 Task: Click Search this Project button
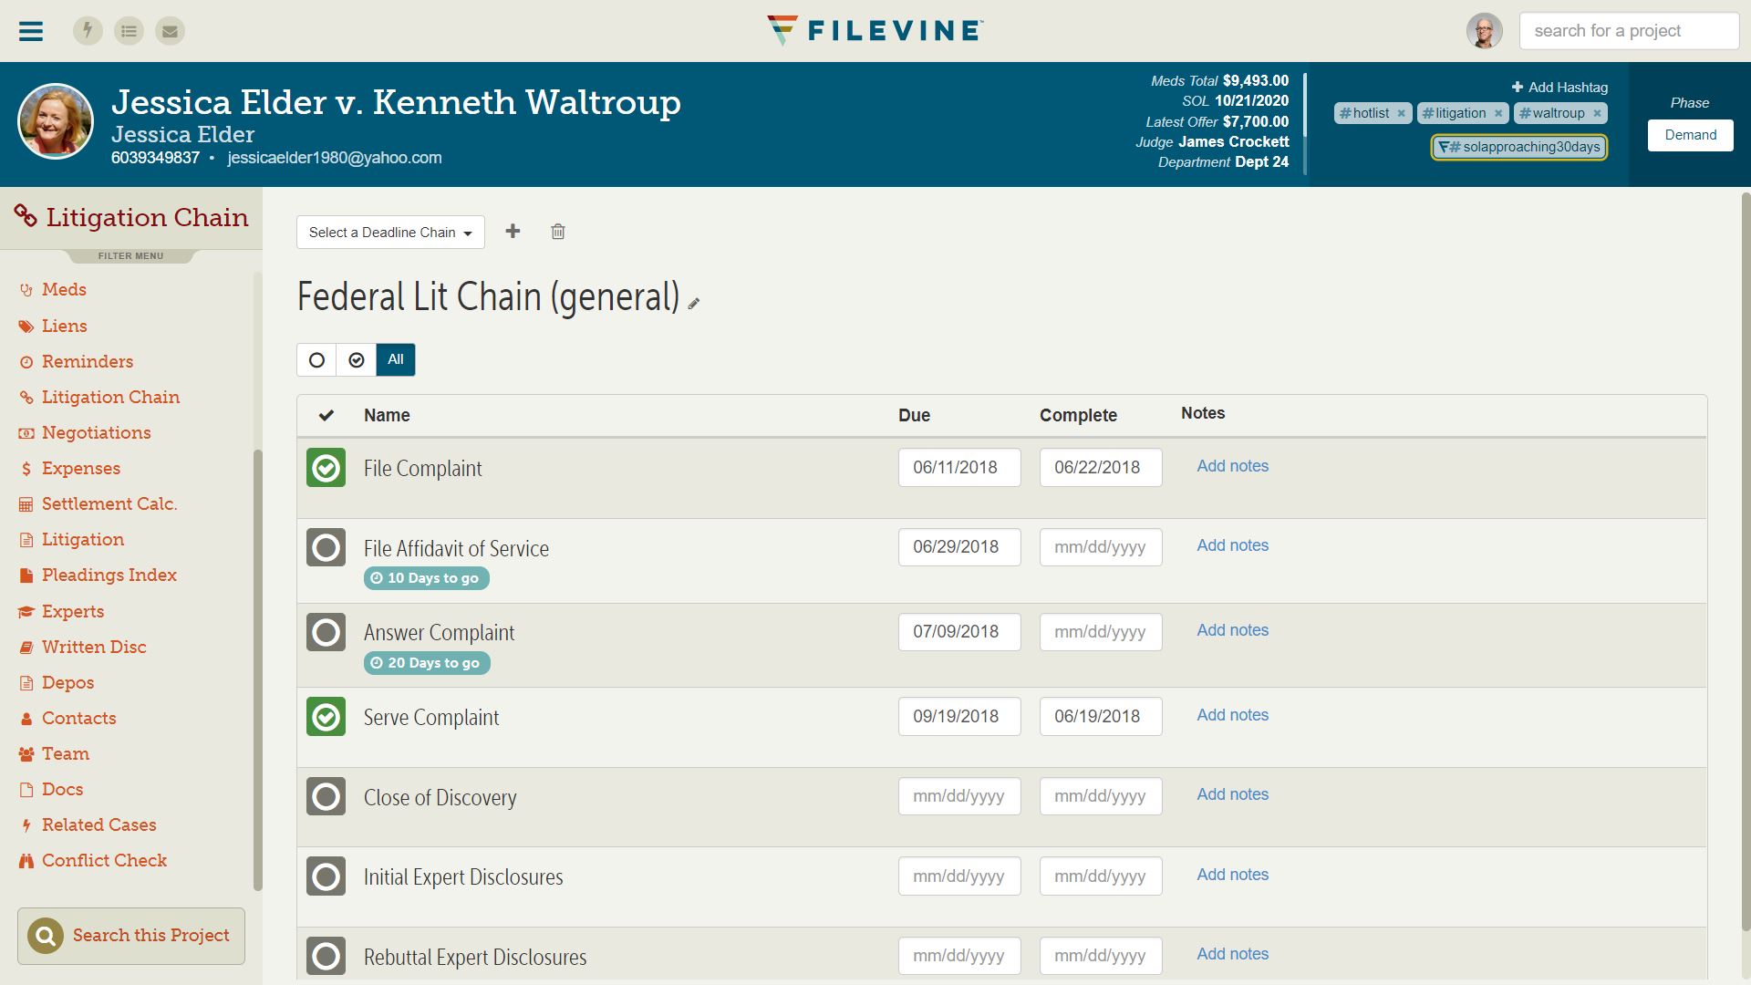(131, 936)
